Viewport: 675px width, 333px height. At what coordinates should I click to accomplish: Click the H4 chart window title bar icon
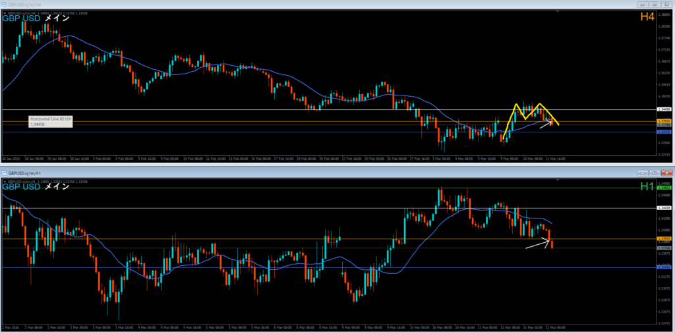coord(4,5)
